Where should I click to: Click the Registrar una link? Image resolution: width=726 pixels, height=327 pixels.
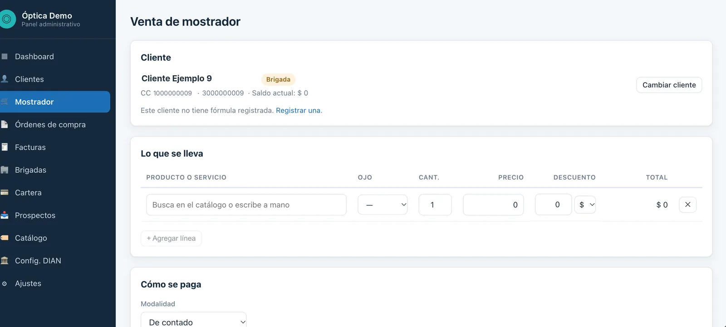pos(298,110)
